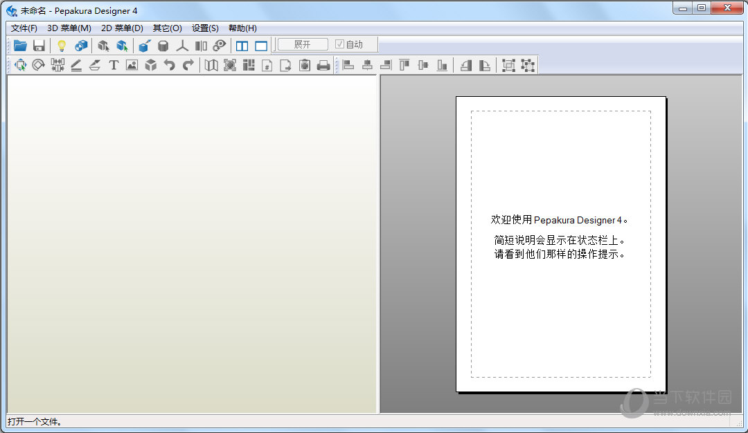This screenshot has width=748, height=433.
Task: Click the frame with corner brackets icon
Action: click(230, 65)
